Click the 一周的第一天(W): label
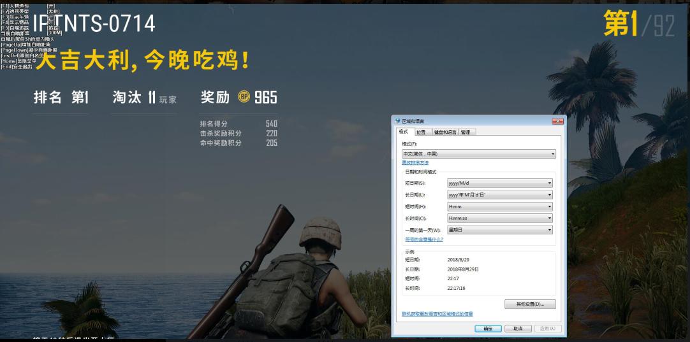This screenshot has height=342, width=690. tap(422, 230)
